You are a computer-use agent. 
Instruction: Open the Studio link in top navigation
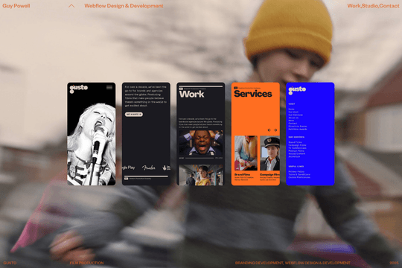(x=370, y=6)
